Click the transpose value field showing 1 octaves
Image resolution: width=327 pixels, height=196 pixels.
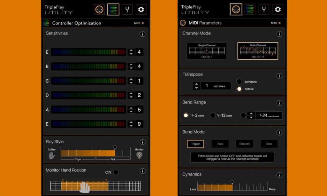[216, 86]
